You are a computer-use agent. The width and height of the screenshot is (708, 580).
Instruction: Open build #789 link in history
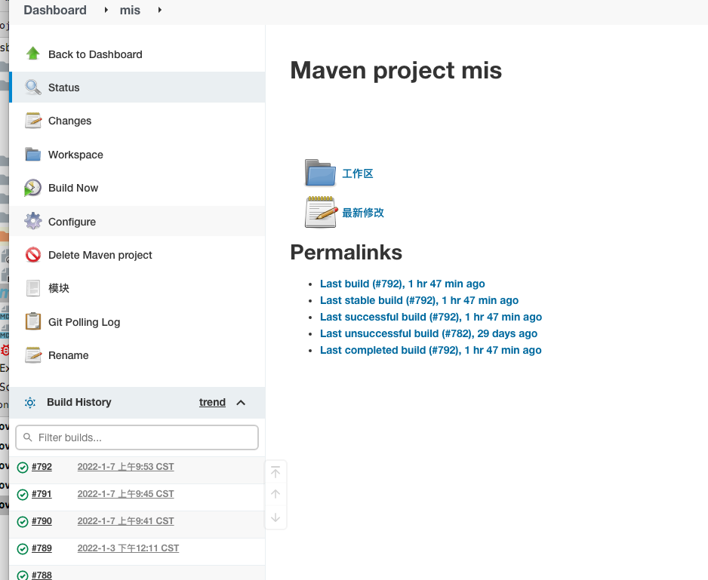click(x=42, y=548)
